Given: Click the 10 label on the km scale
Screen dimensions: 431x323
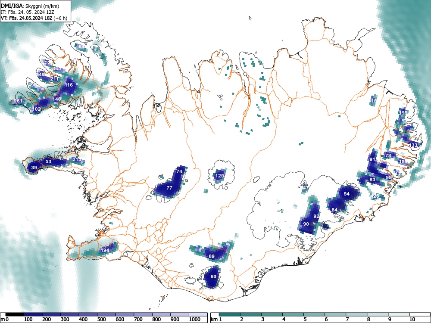Looking at the screenshot, I should pos(412,320).
